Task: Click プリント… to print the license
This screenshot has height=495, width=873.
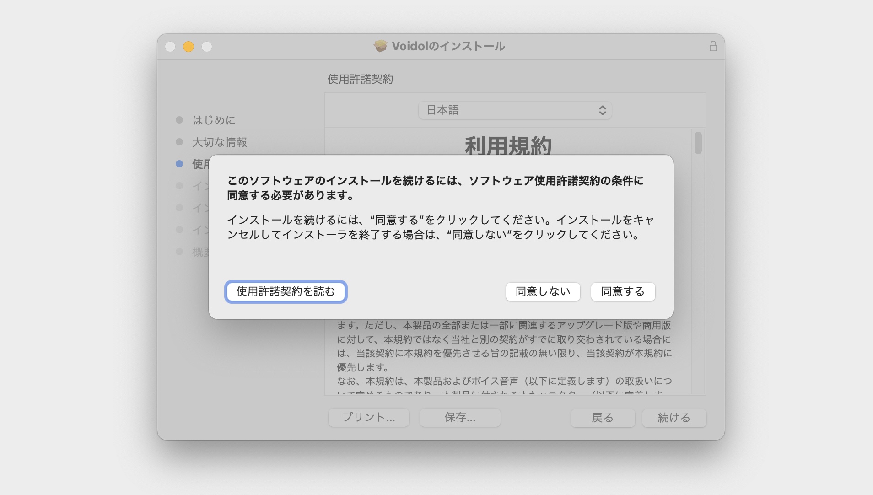Action: pyautogui.click(x=369, y=418)
